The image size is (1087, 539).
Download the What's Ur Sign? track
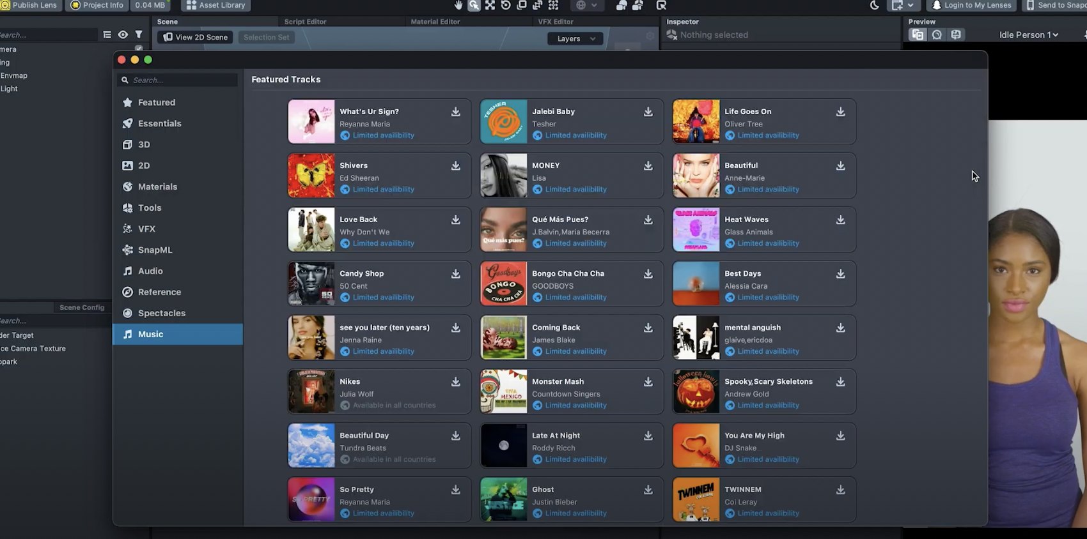pyautogui.click(x=456, y=112)
